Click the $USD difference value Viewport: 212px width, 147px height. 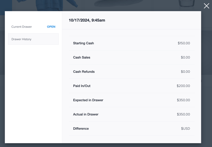(x=185, y=129)
